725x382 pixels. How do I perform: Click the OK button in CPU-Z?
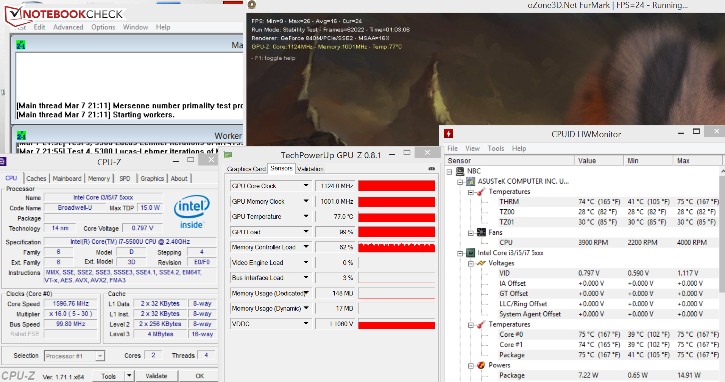[200, 376]
